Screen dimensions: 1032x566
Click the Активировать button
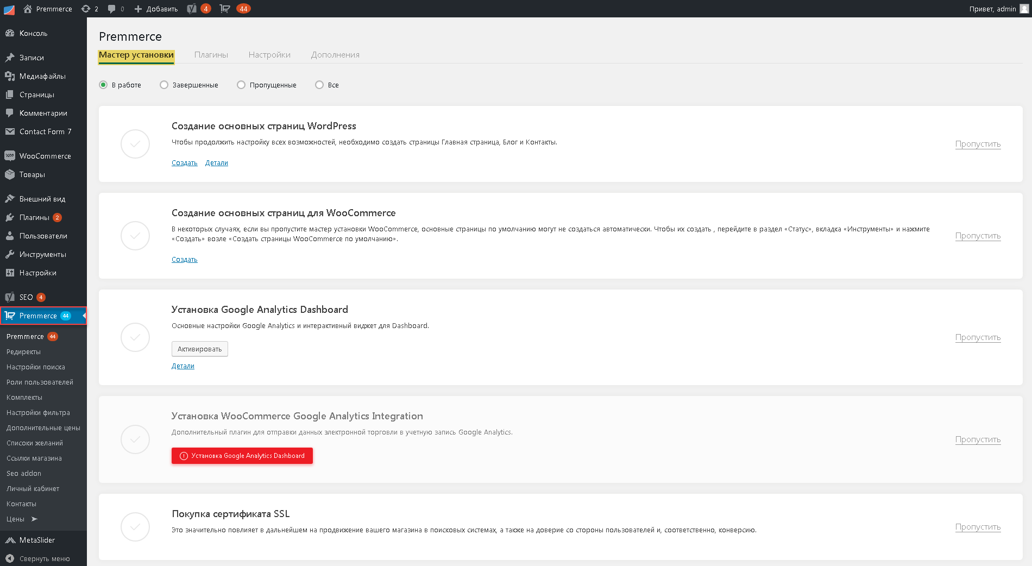click(200, 349)
